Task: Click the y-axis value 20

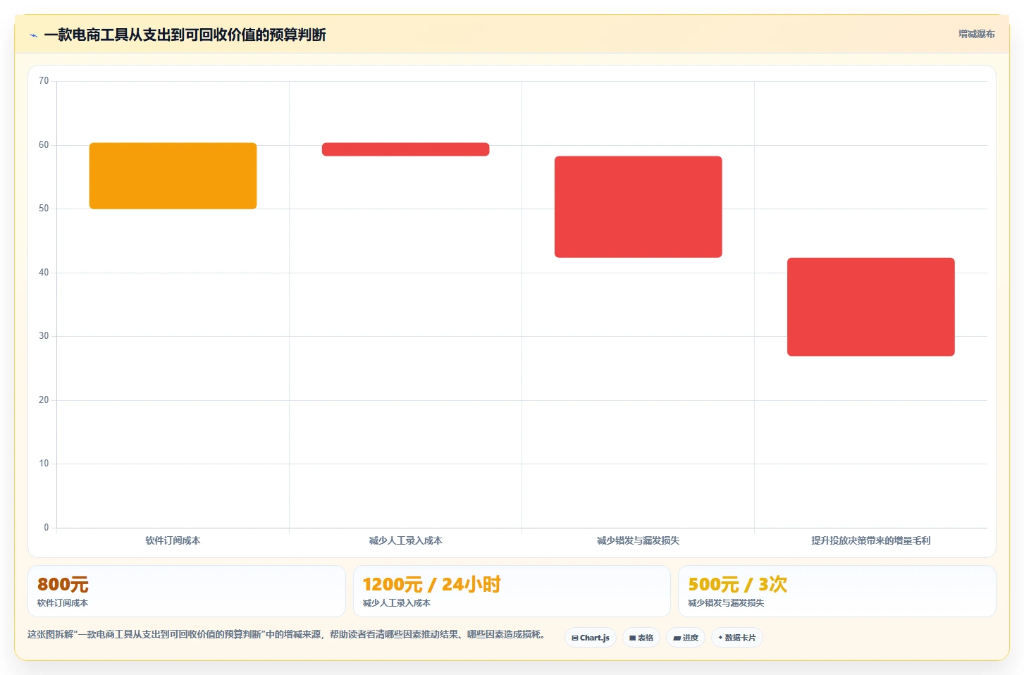Action: 44,400
